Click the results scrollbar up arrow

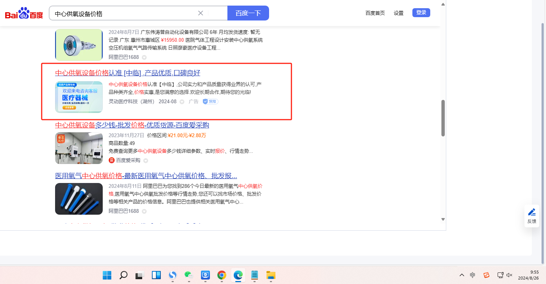tap(443, 4)
